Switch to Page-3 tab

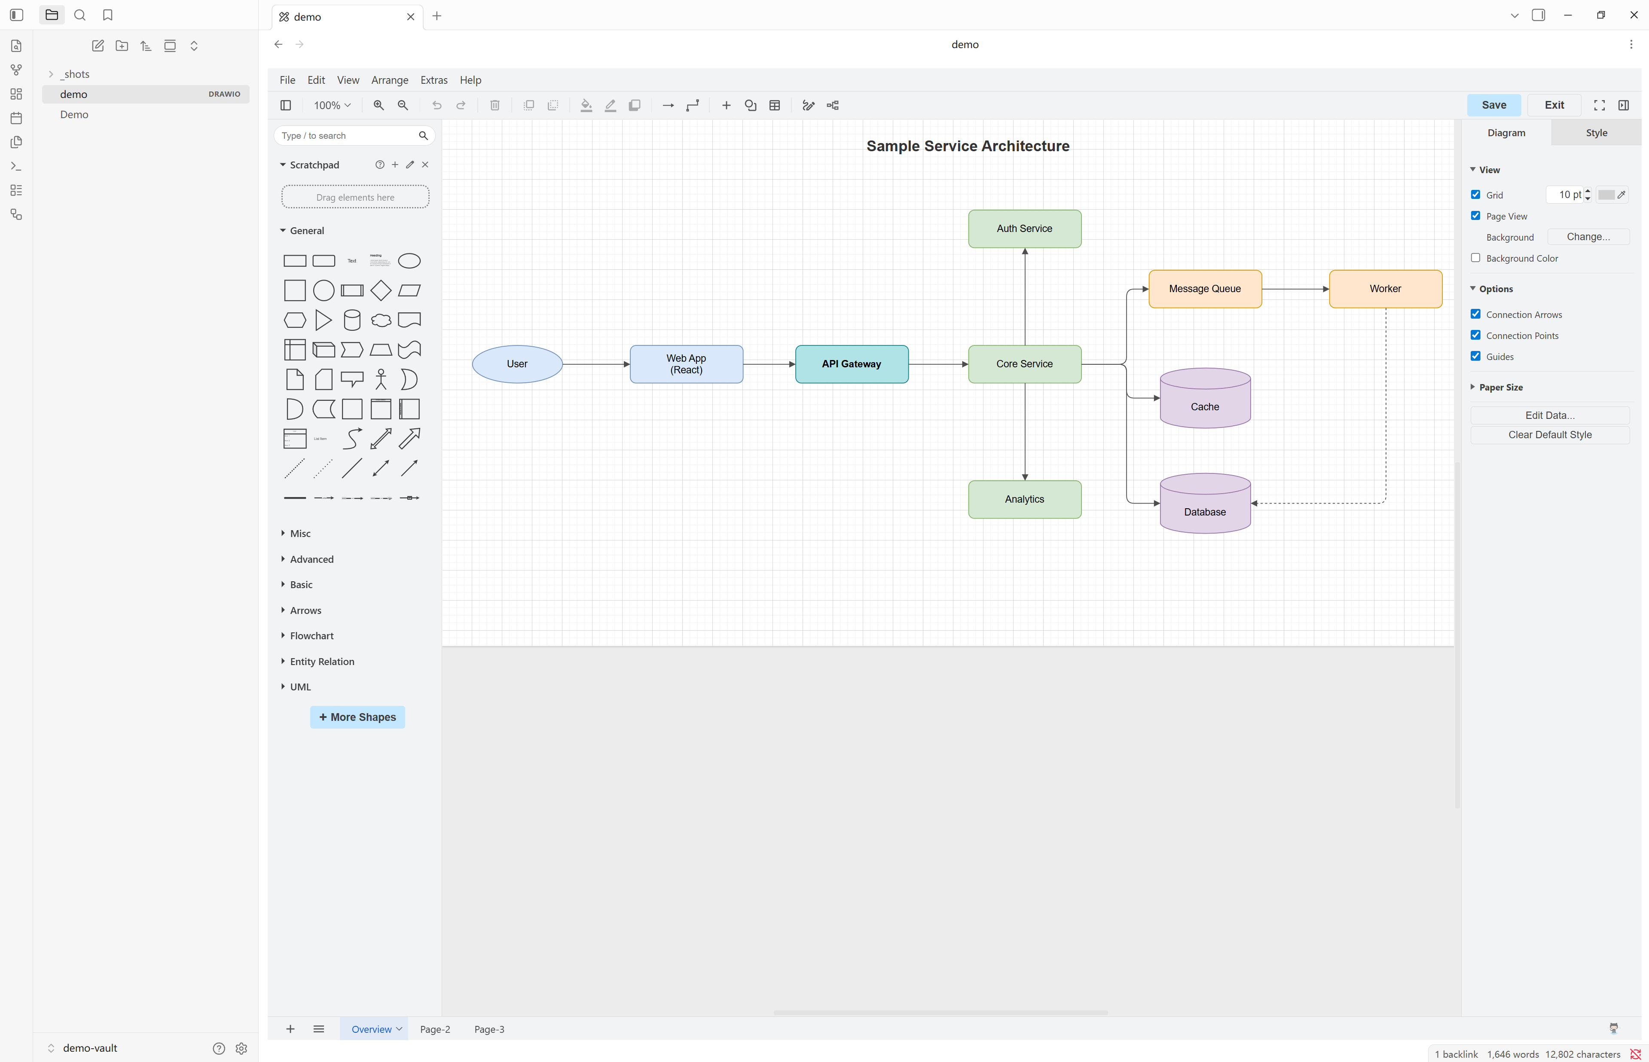click(x=489, y=1029)
